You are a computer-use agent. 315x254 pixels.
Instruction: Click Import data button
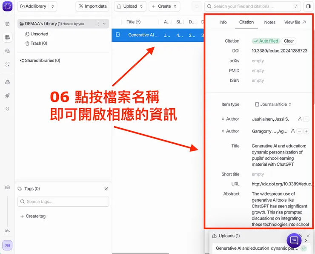coord(92,6)
